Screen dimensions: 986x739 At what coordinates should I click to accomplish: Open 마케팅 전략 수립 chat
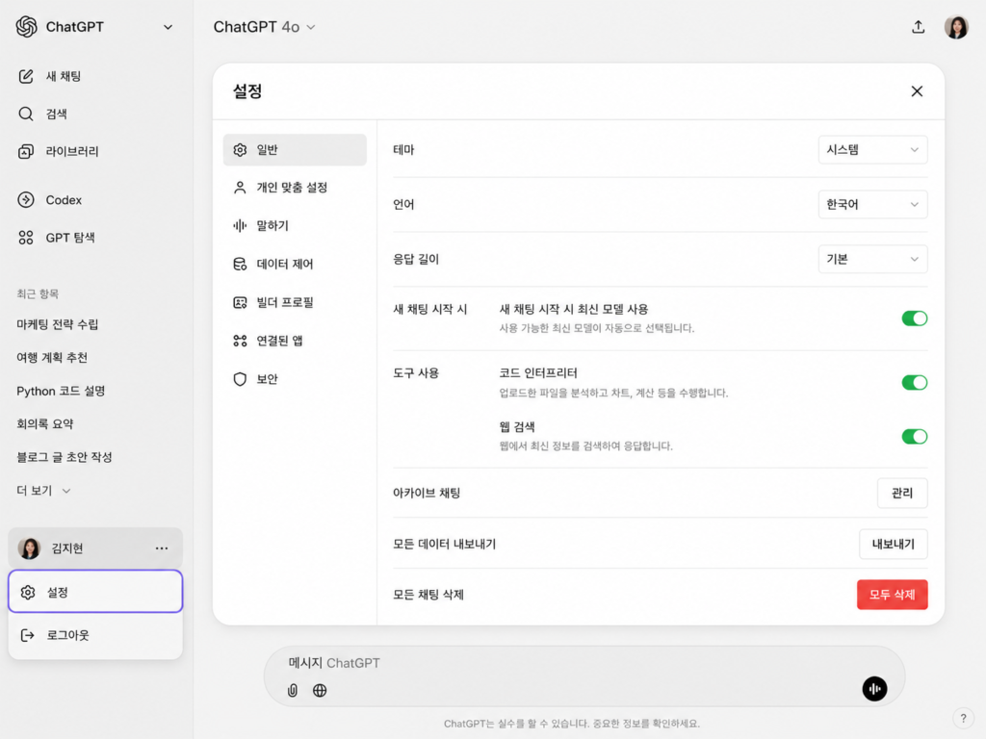tap(58, 324)
